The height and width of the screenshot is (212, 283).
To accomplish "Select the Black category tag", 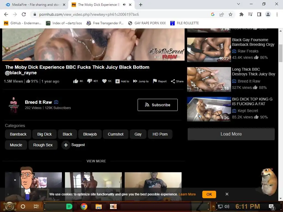I will 67,134.
